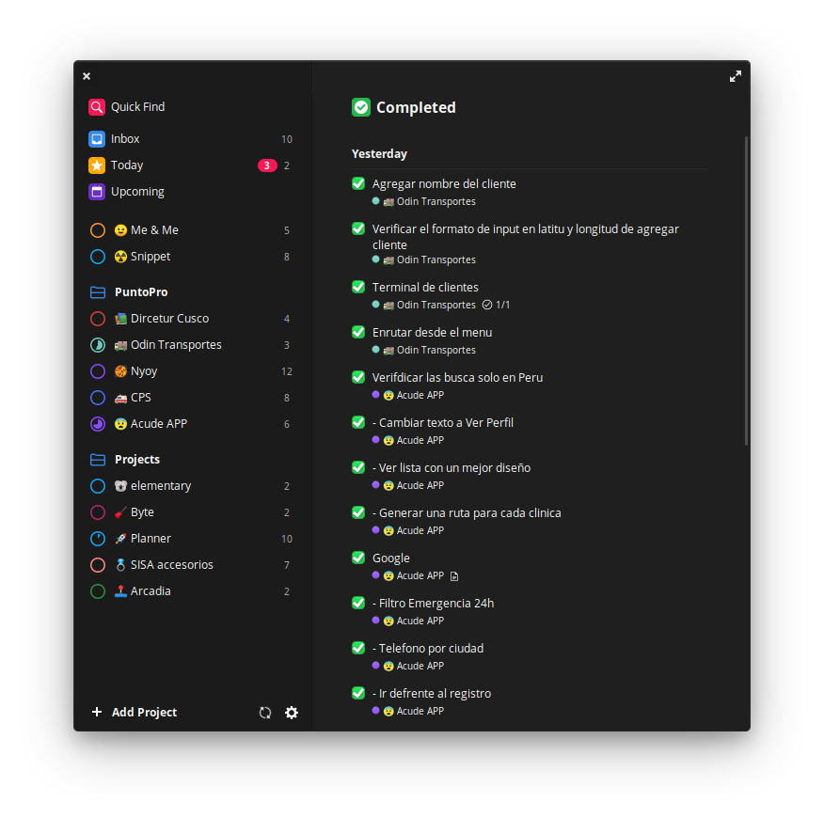Click purple color dot under 'Telefono por ciudad'
The image size is (824, 818).
click(x=375, y=665)
